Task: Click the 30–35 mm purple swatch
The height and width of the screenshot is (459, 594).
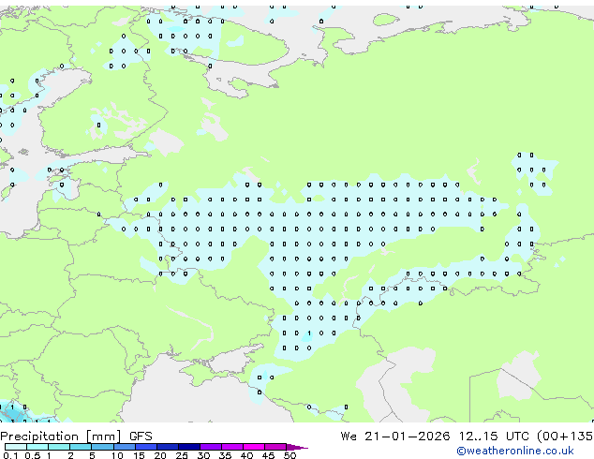Action: pyautogui.click(x=211, y=447)
